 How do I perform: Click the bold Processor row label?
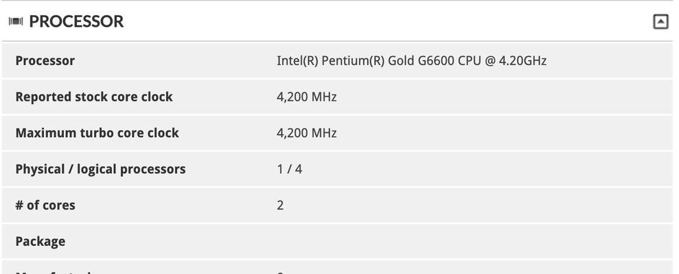[45, 60]
